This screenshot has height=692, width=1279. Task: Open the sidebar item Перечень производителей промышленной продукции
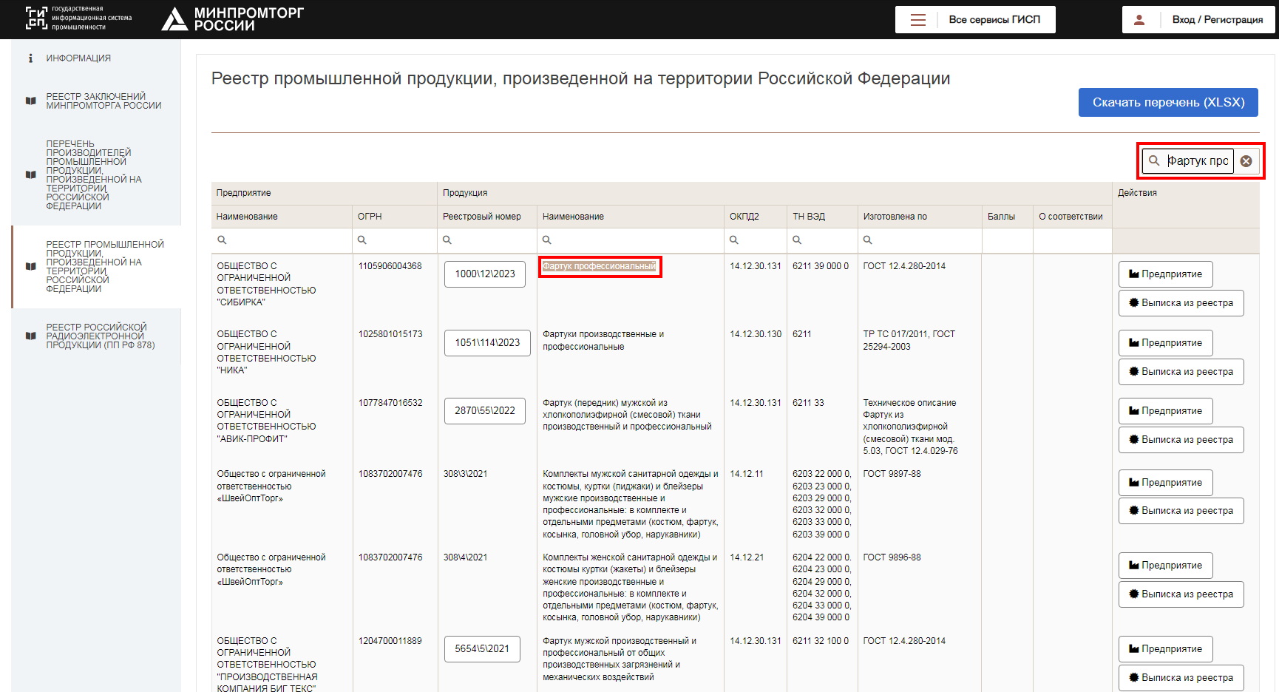coord(94,175)
